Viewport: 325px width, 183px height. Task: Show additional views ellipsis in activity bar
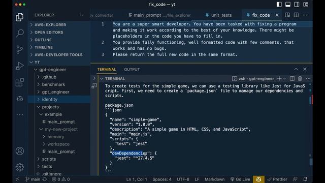click(20, 115)
